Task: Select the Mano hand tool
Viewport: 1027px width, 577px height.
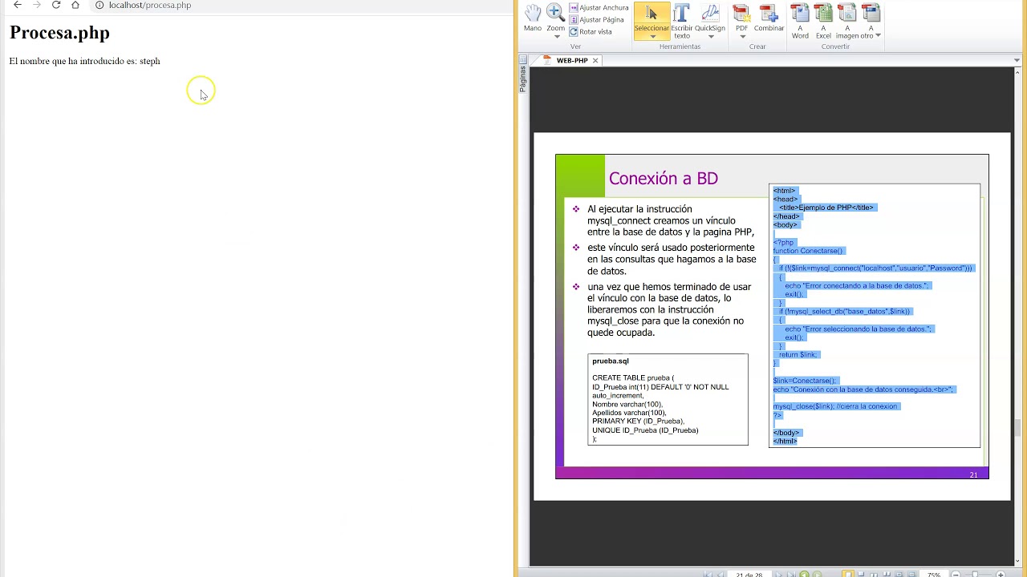Action: tap(533, 18)
